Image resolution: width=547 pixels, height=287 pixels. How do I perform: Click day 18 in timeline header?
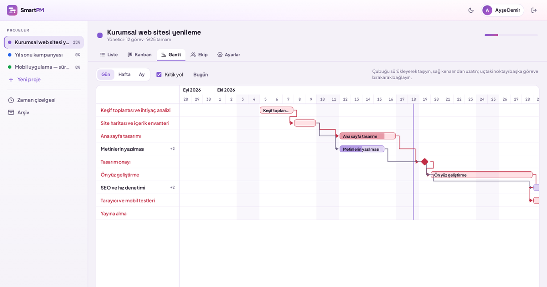click(413, 99)
